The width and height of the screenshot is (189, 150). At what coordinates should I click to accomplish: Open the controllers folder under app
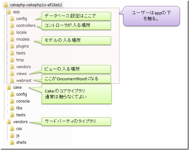pyautogui.click(x=23, y=26)
